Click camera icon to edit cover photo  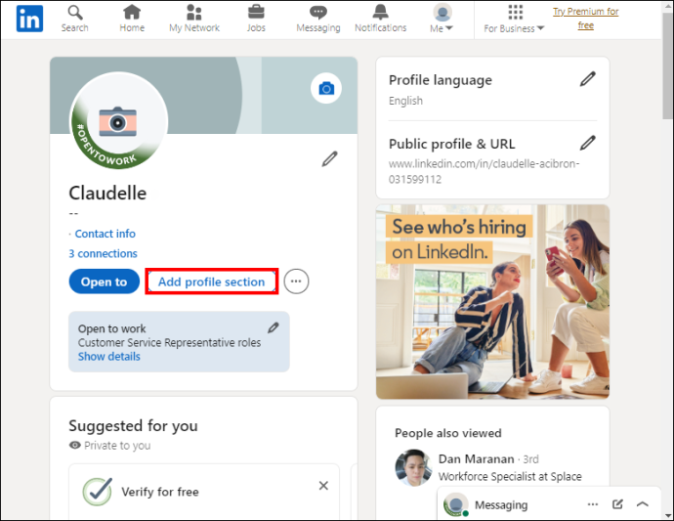326,88
